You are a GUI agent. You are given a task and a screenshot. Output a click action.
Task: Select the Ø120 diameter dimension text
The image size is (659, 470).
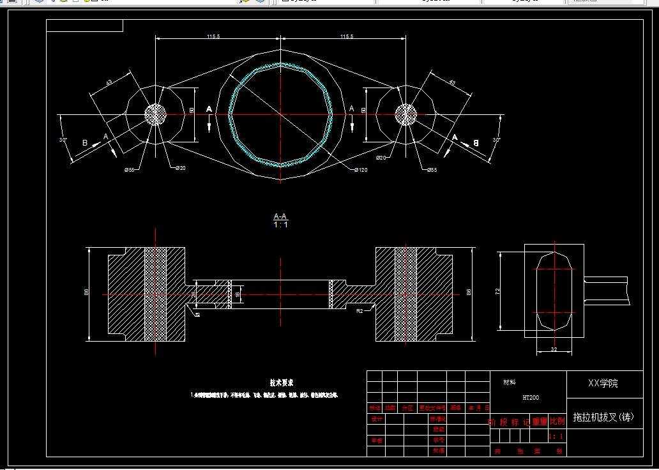click(361, 170)
